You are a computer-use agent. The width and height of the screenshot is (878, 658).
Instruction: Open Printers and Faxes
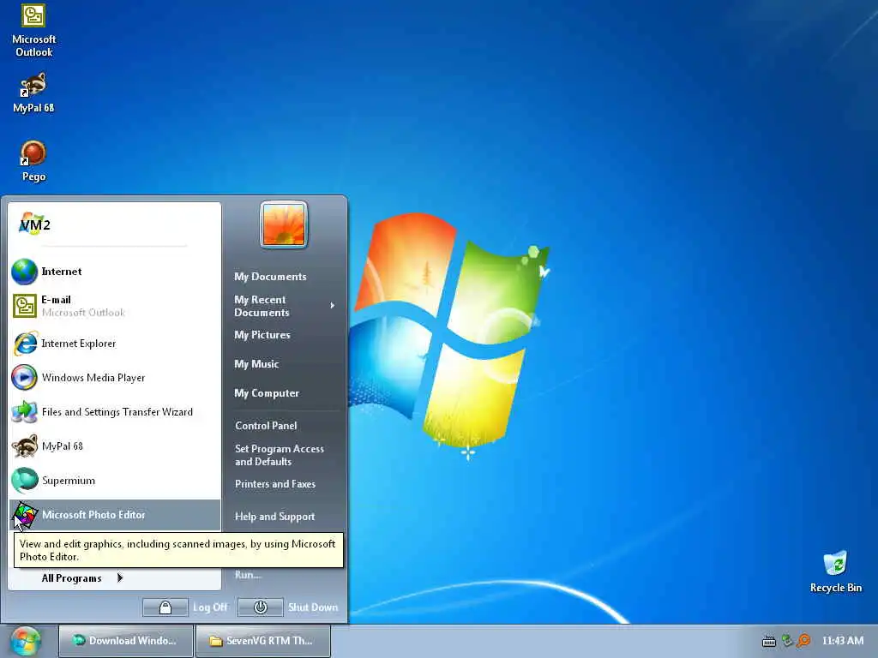(x=275, y=485)
